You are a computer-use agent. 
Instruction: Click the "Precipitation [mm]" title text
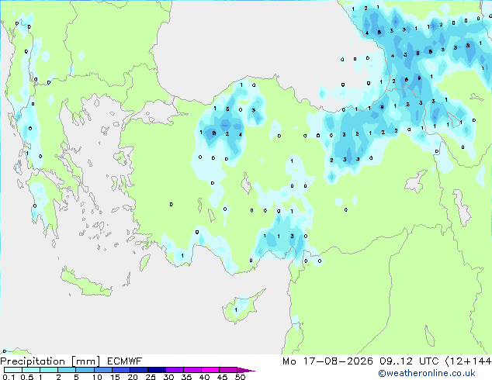[50, 361]
